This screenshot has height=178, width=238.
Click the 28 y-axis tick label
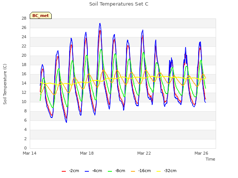pyautogui.click(x=24, y=18)
